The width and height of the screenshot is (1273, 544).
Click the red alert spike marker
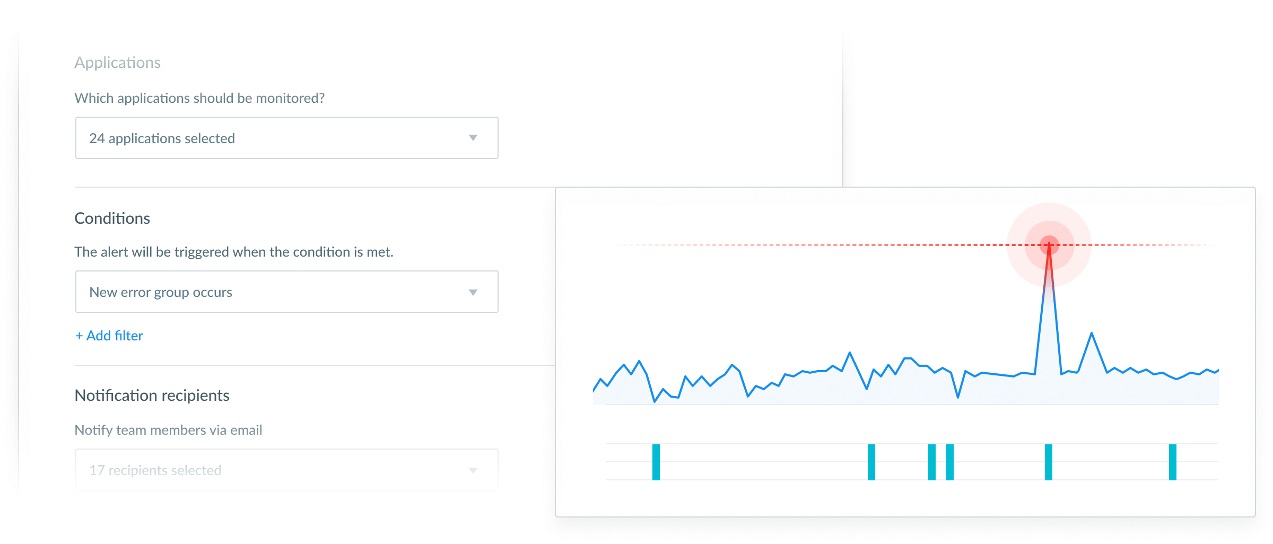[x=1049, y=245]
